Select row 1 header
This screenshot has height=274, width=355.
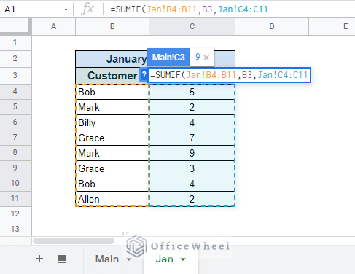click(x=15, y=43)
